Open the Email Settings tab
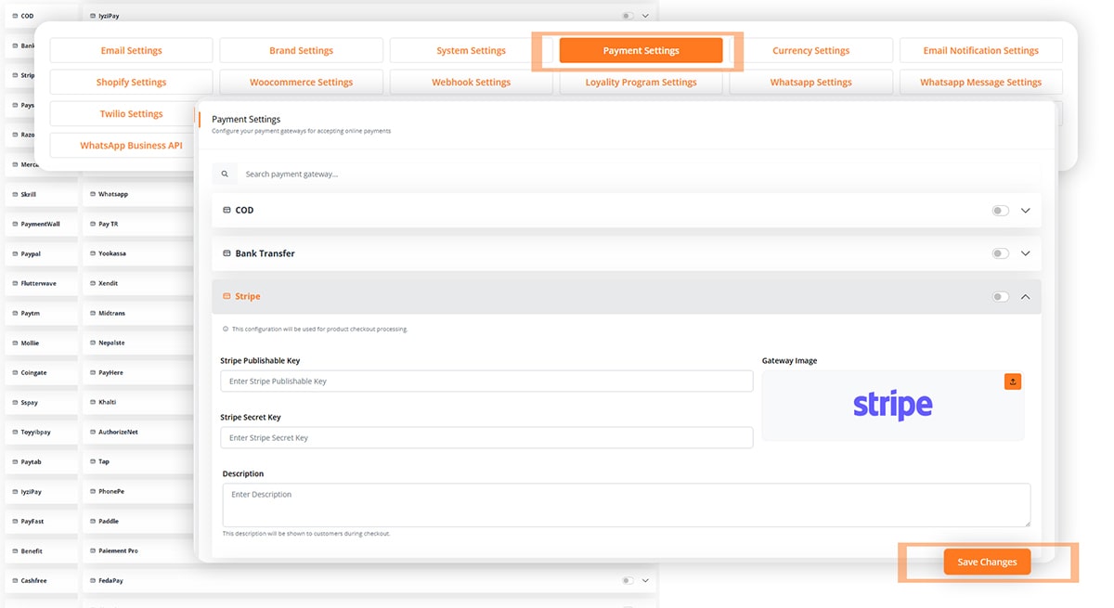The width and height of the screenshot is (1114, 608). 131,50
